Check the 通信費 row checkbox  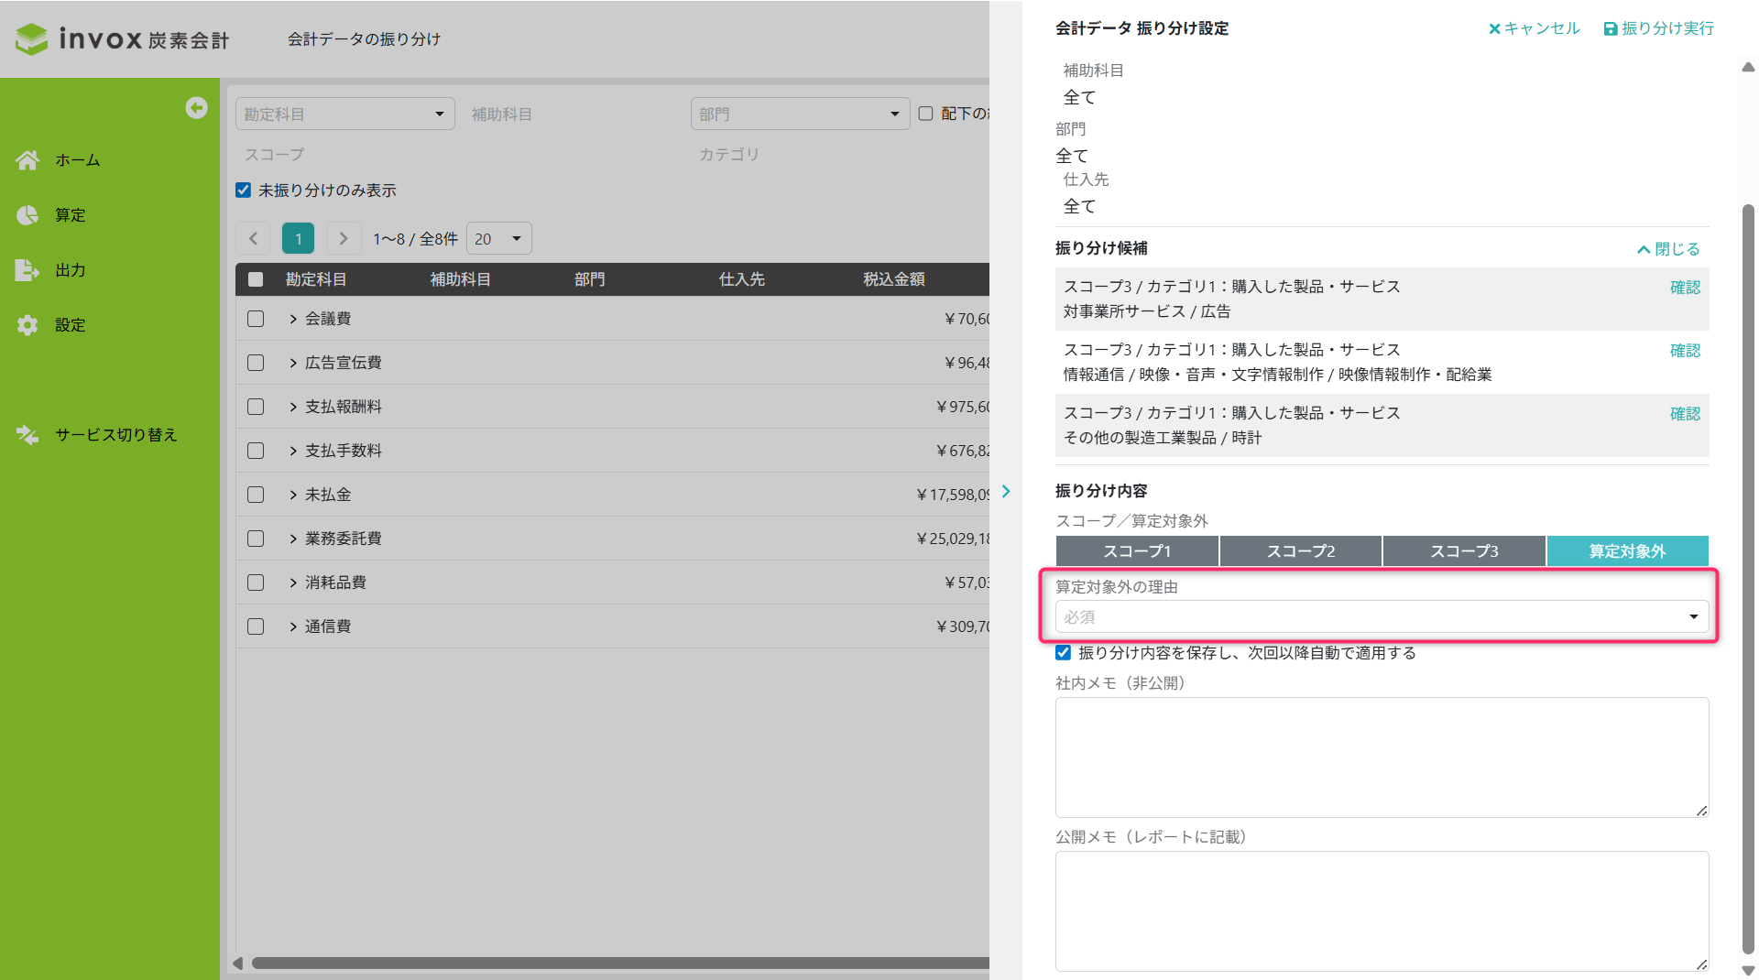[256, 626]
